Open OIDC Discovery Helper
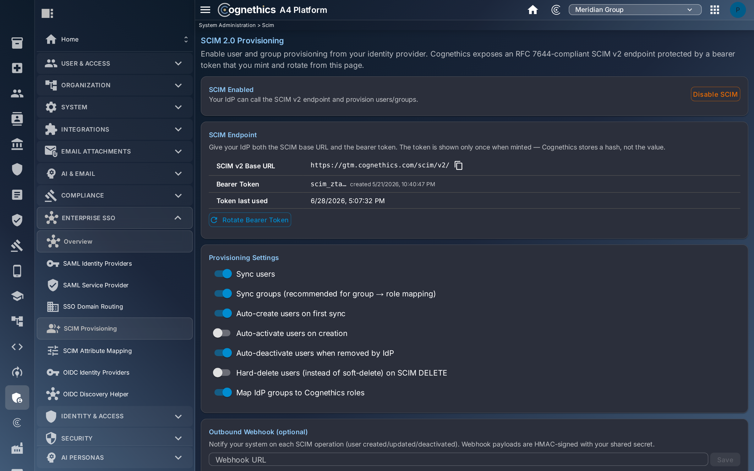 pyautogui.click(x=115, y=394)
